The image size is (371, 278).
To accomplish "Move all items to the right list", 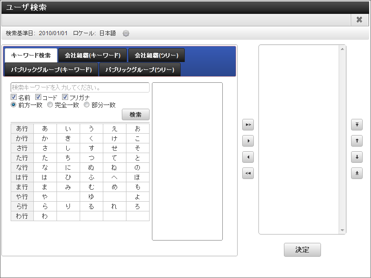I will pos(248,125).
